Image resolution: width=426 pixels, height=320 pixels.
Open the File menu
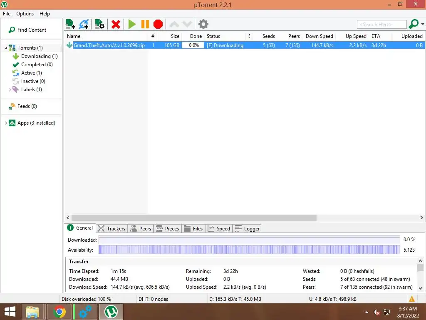click(x=7, y=14)
